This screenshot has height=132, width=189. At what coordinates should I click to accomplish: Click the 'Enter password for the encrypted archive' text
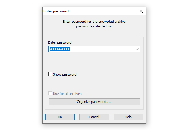94,22
